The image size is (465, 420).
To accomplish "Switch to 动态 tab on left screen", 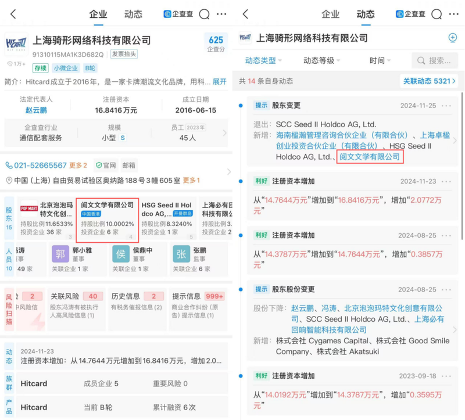I will click(x=133, y=14).
